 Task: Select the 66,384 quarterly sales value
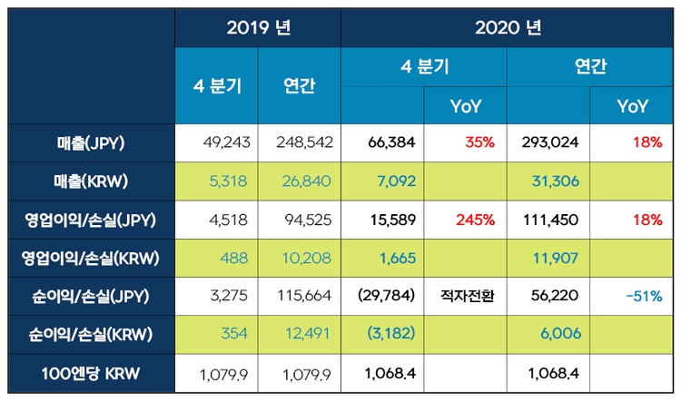(x=382, y=142)
